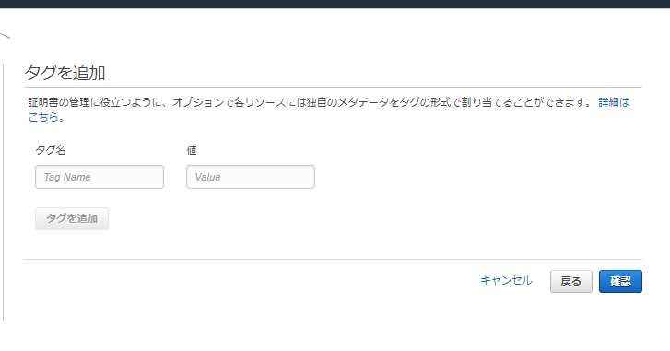The image size is (670, 351).
Task: Click the vertical left panel border
Action: [4, 193]
